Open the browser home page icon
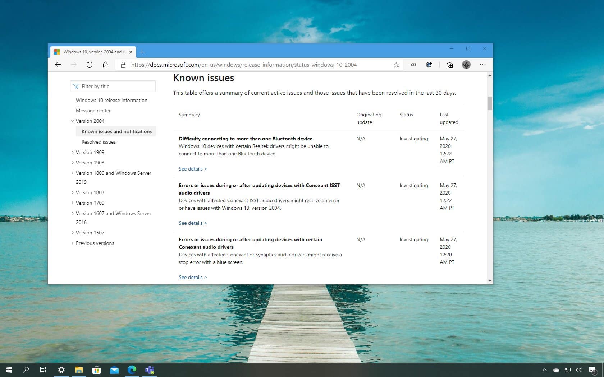Screen dimensions: 604x377 (x=105, y=65)
